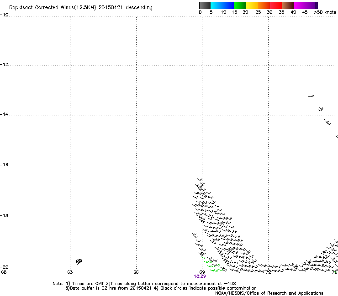Image resolution: width=338 pixels, height=296 pixels.
Task: Click the blue 10-15 knots legend swatch
Action: pos(228,5)
